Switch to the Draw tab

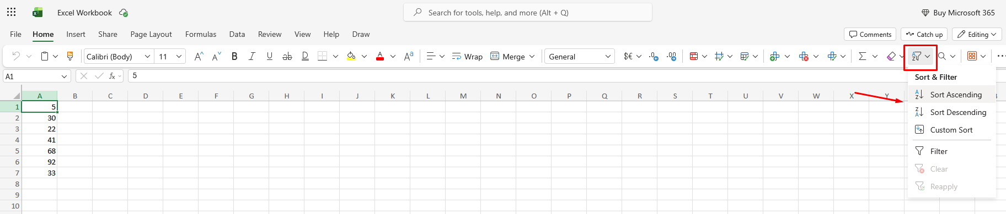361,34
